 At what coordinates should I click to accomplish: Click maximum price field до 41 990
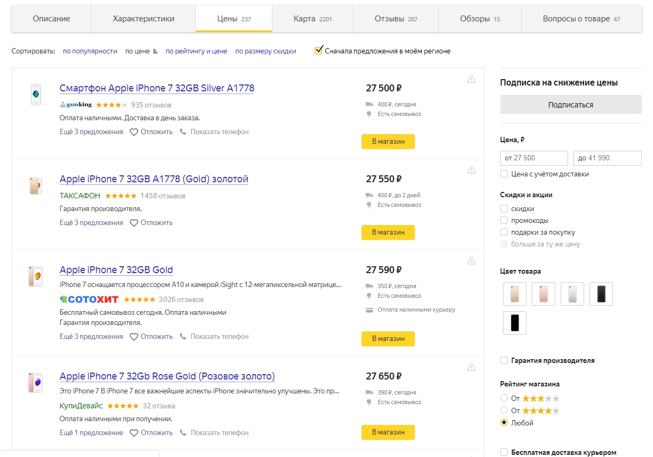(608, 158)
